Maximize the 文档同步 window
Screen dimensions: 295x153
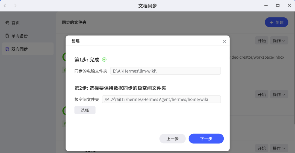[278, 5]
